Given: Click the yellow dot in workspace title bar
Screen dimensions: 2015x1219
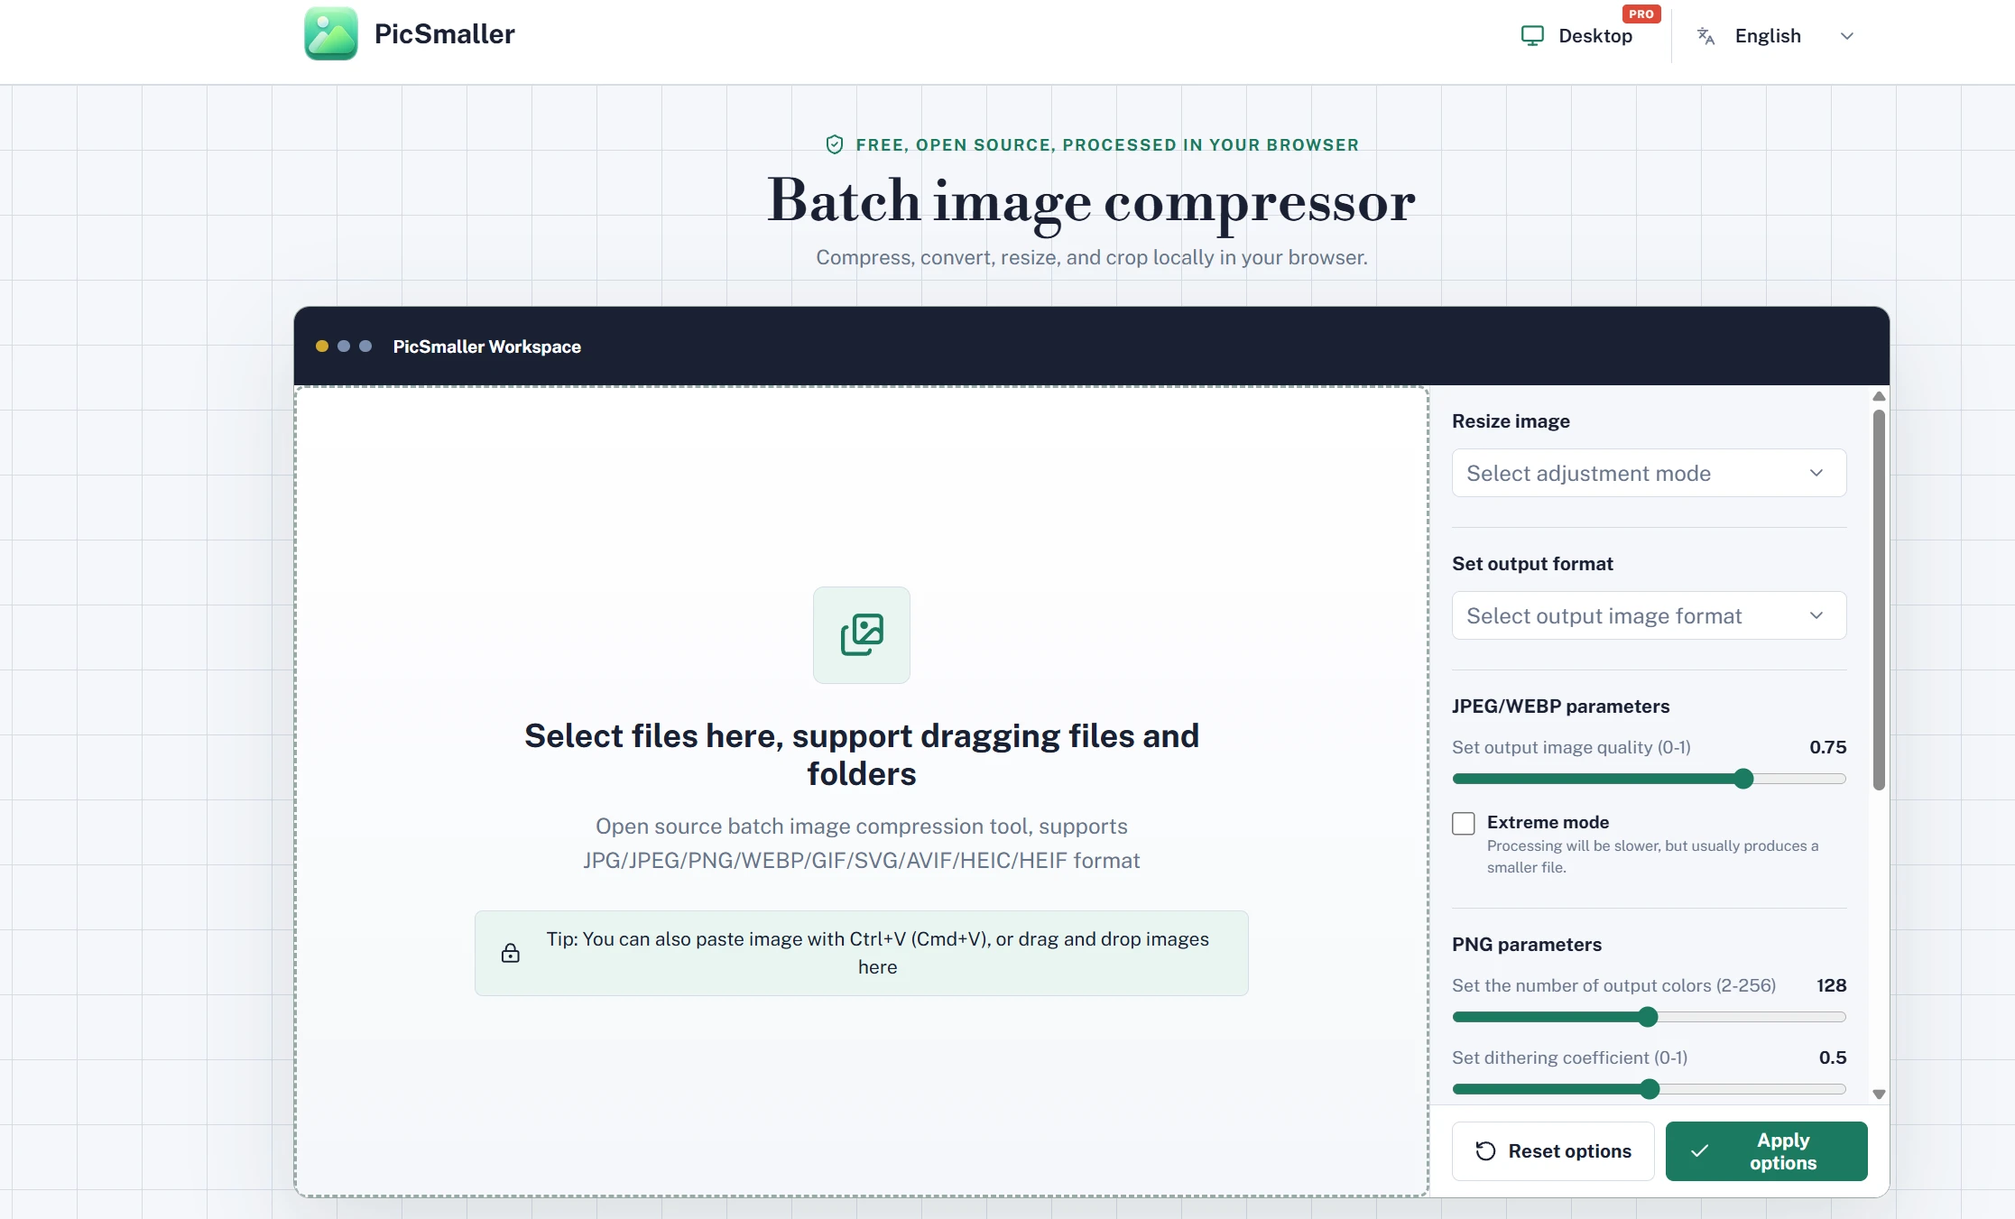Looking at the screenshot, I should 322,346.
